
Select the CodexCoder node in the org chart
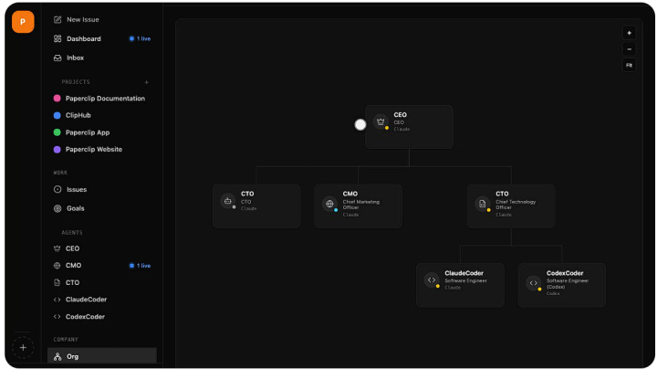tap(561, 284)
